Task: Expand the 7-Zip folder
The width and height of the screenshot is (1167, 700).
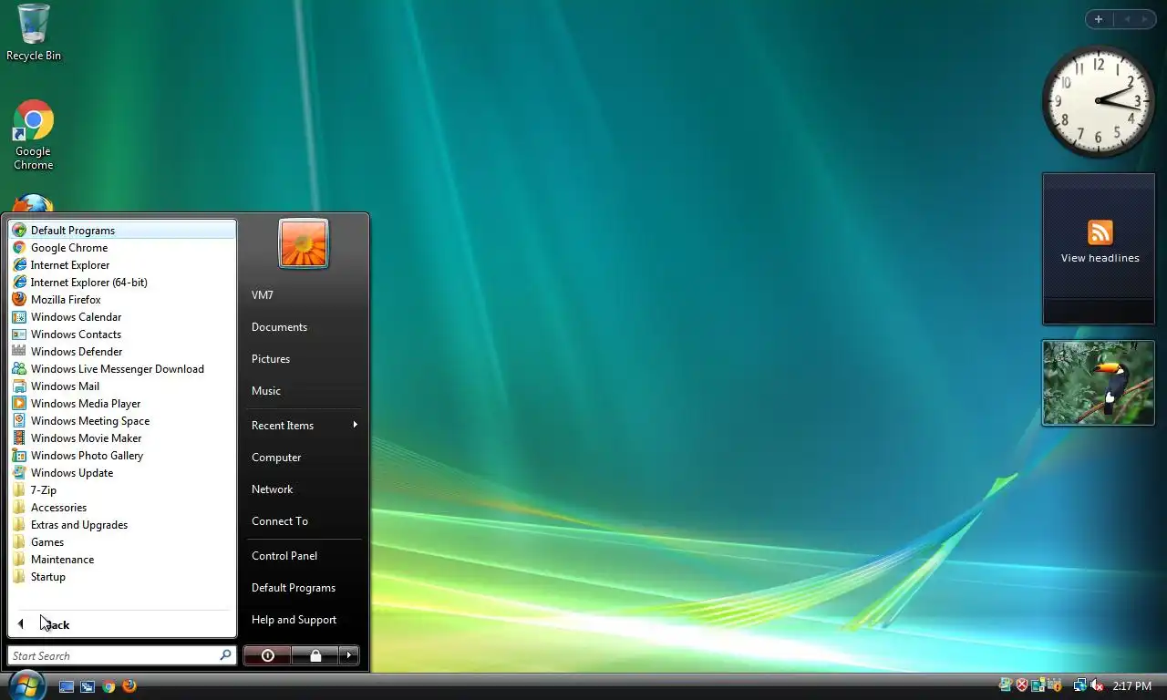Action: (122, 490)
